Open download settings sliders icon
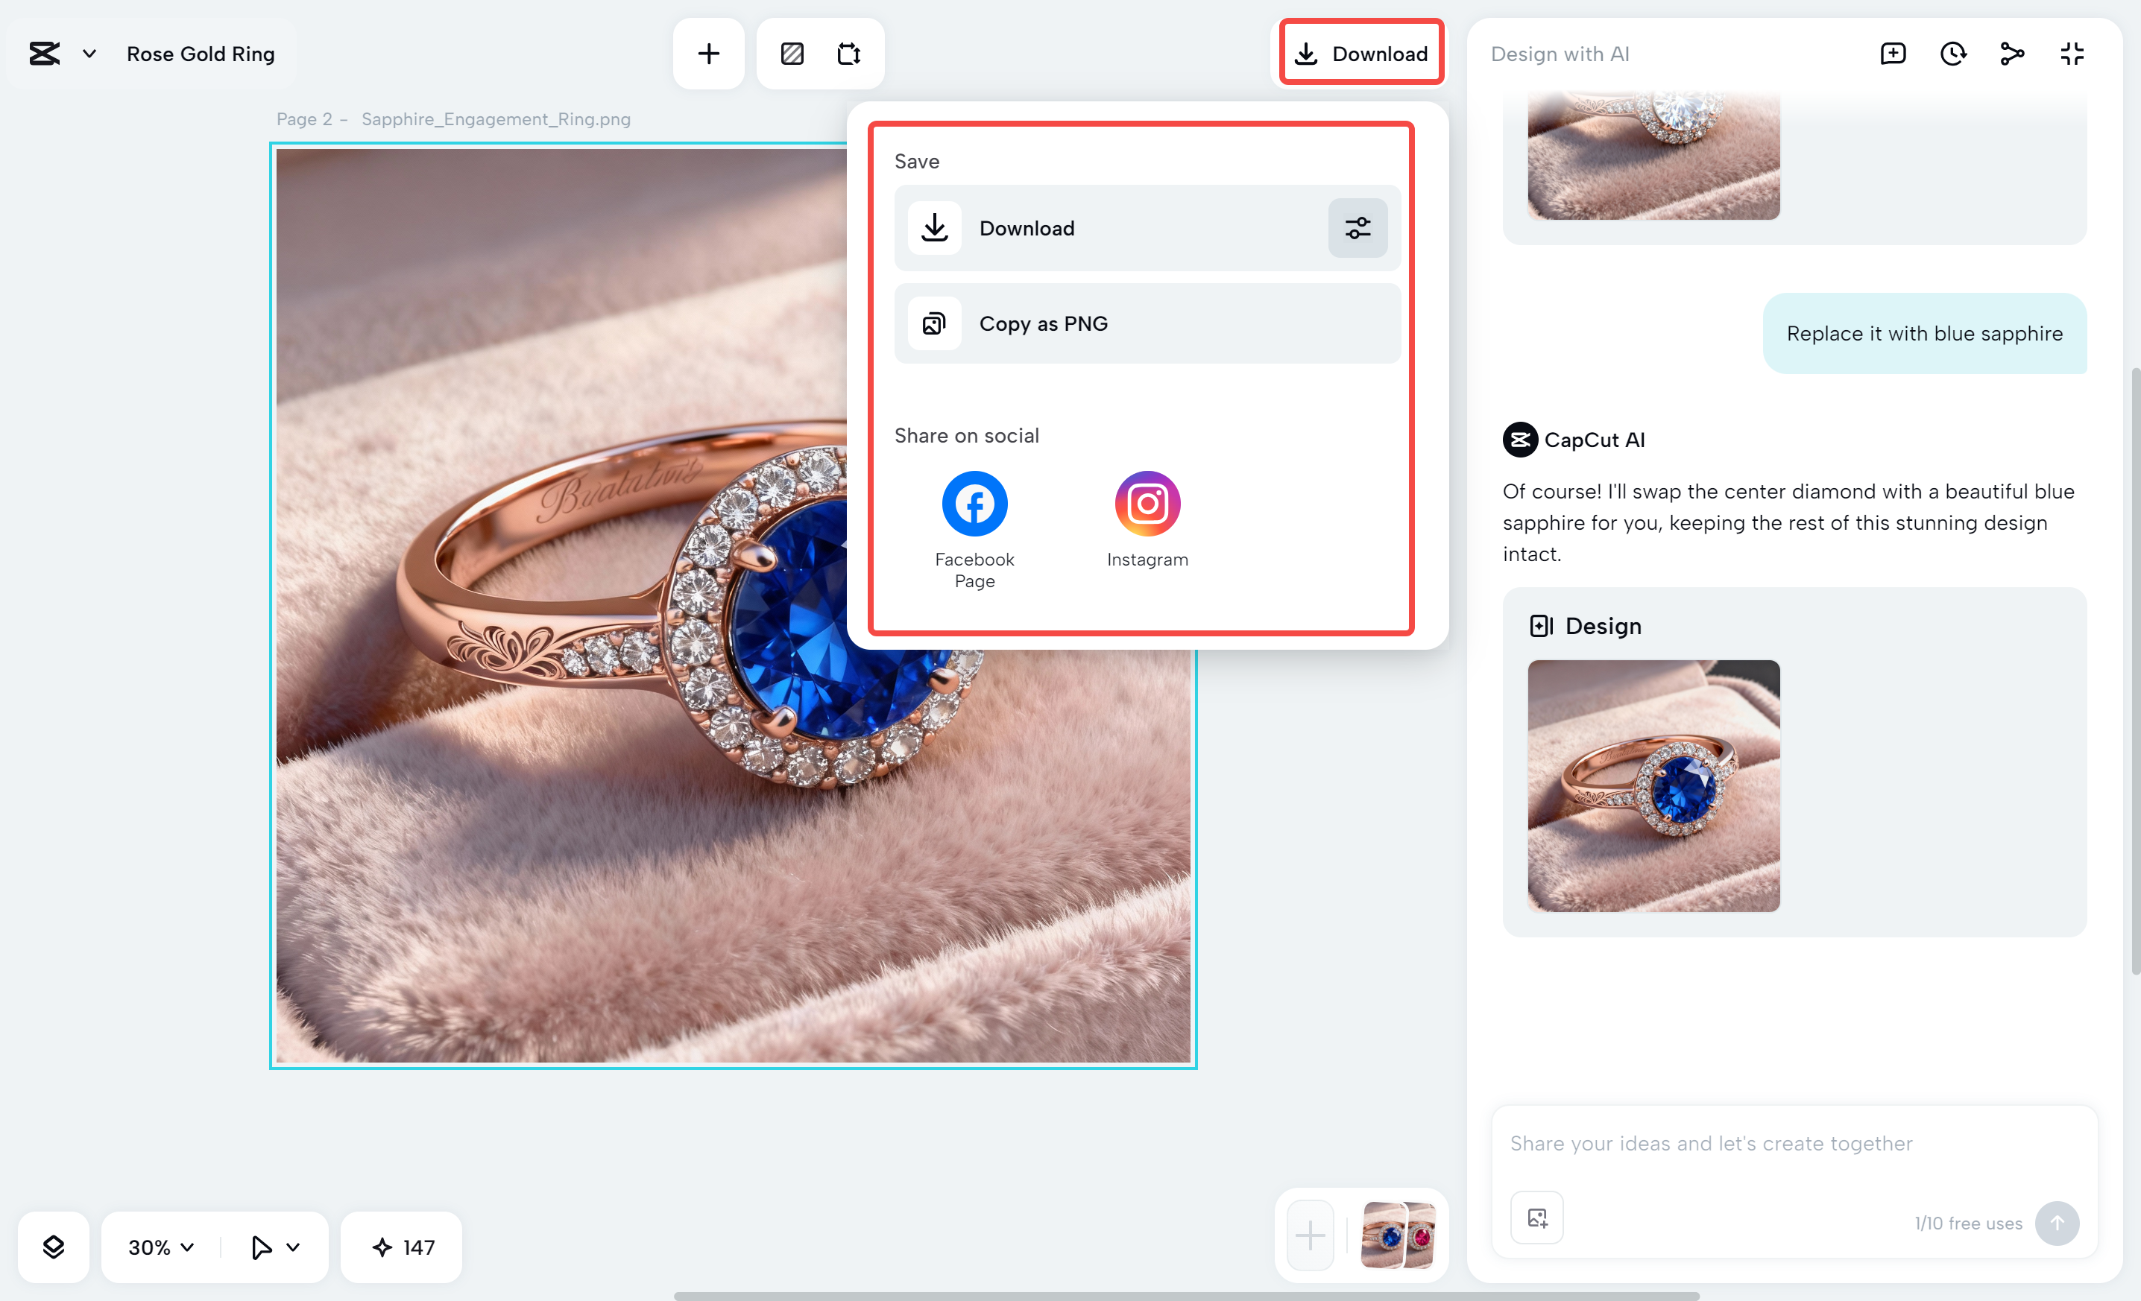Screen dimensions: 2141x1301 [1358, 229]
